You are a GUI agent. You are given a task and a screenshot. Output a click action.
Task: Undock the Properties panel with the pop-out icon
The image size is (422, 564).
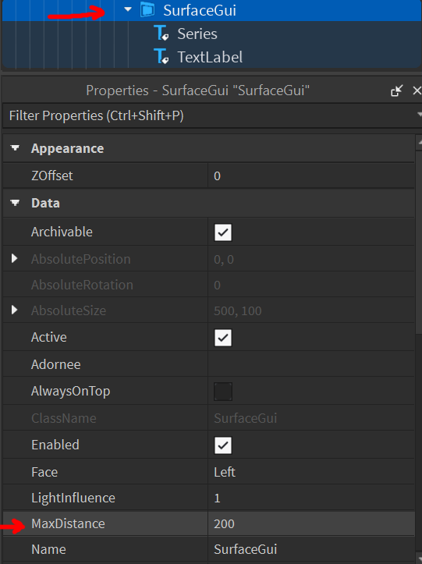click(x=396, y=90)
